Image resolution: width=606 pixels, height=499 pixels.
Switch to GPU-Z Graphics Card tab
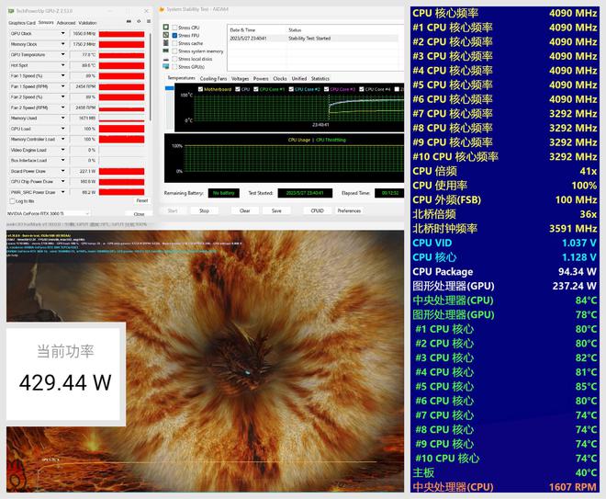22,23
